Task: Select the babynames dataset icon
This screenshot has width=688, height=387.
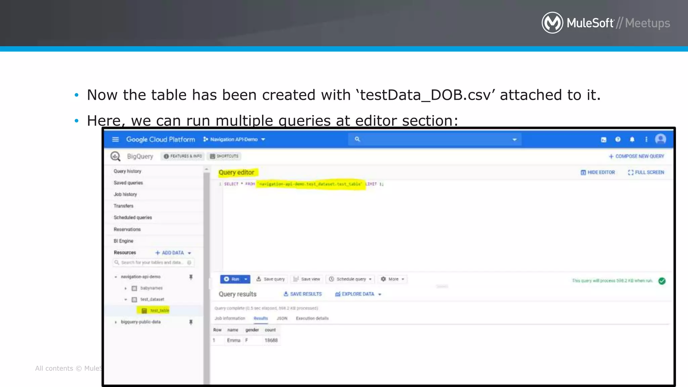Action: [x=134, y=288]
